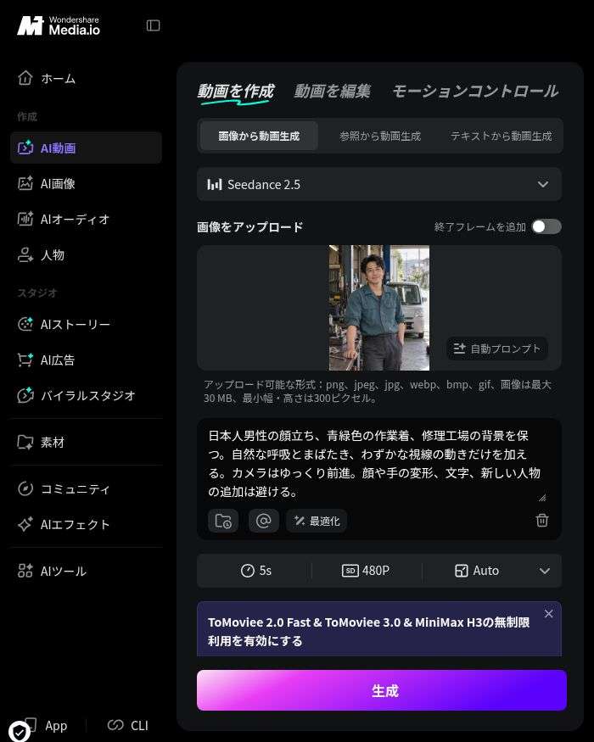Click the uploaded mechanic photo thumbnail

379,308
